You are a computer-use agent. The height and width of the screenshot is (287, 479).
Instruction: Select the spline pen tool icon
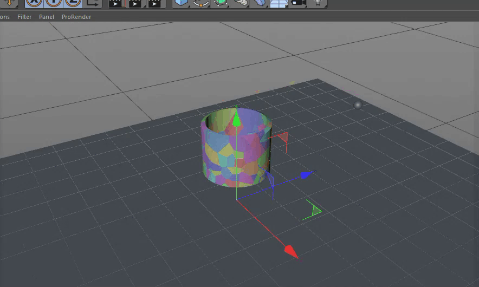[x=201, y=3]
